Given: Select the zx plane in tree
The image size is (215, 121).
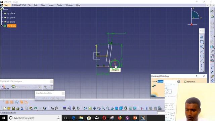Looking at the screenshot, I should point(11,22).
